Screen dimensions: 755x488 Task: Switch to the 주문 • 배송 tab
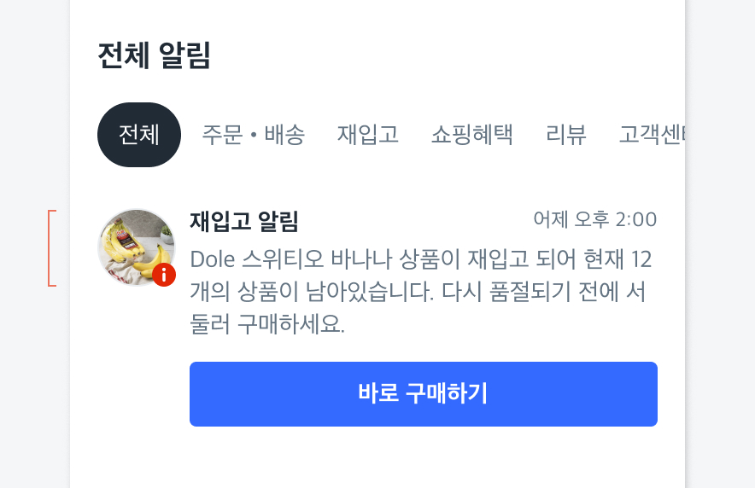pyautogui.click(x=253, y=135)
